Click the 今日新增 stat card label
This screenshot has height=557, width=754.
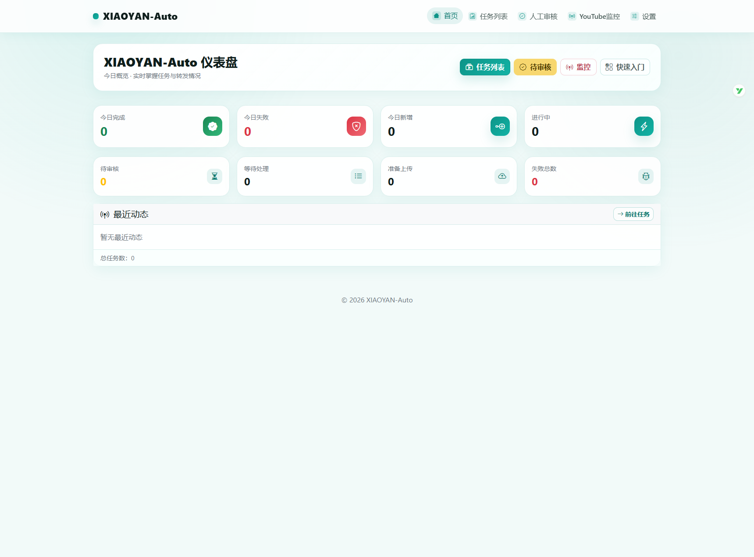click(x=400, y=117)
